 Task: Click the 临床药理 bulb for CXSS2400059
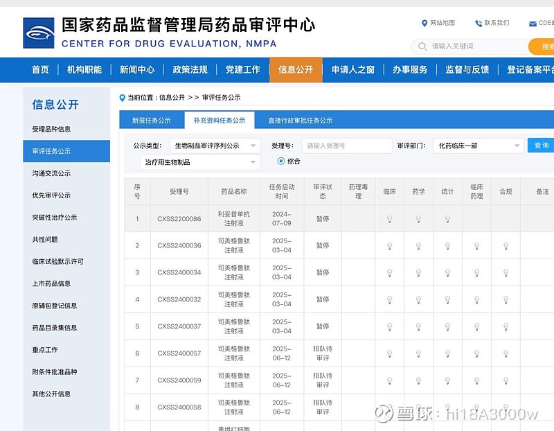pyautogui.click(x=477, y=381)
